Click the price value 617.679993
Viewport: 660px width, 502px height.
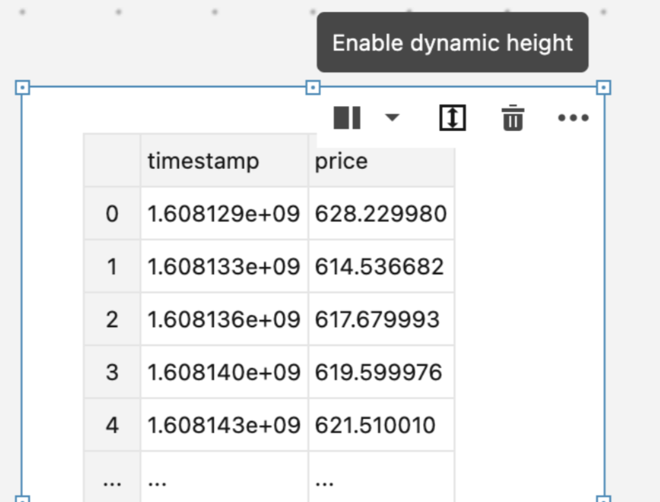381,319
